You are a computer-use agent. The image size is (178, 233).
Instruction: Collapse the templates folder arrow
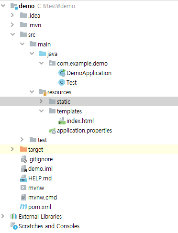pos(41,111)
